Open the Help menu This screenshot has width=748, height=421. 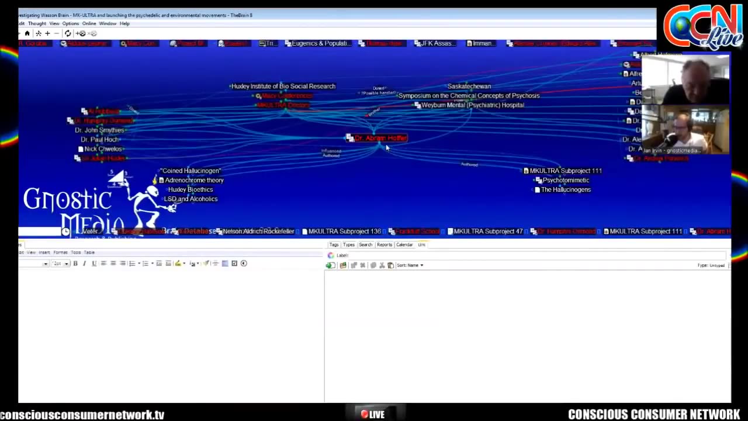(x=124, y=23)
